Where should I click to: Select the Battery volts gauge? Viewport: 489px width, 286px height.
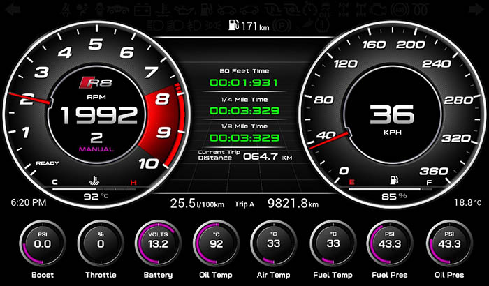158,243
